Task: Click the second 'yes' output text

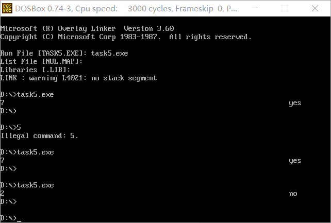Action: pos(295,161)
